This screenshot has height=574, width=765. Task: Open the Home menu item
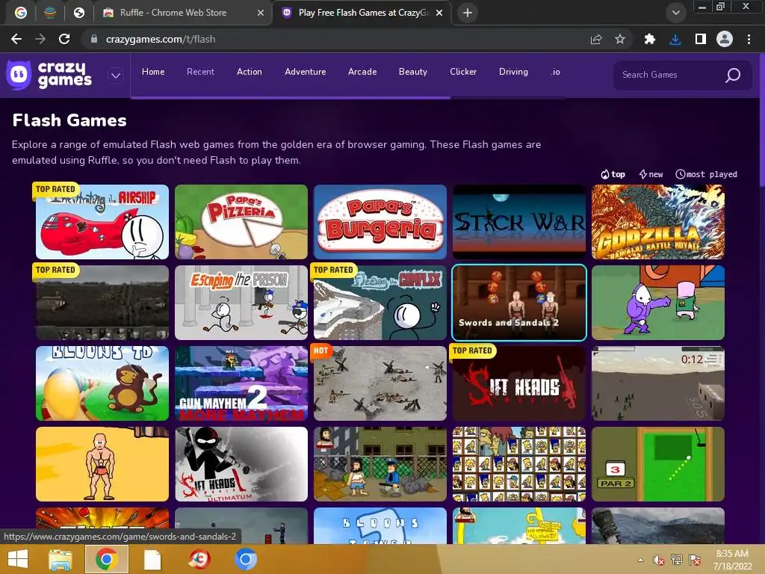coord(153,72)
